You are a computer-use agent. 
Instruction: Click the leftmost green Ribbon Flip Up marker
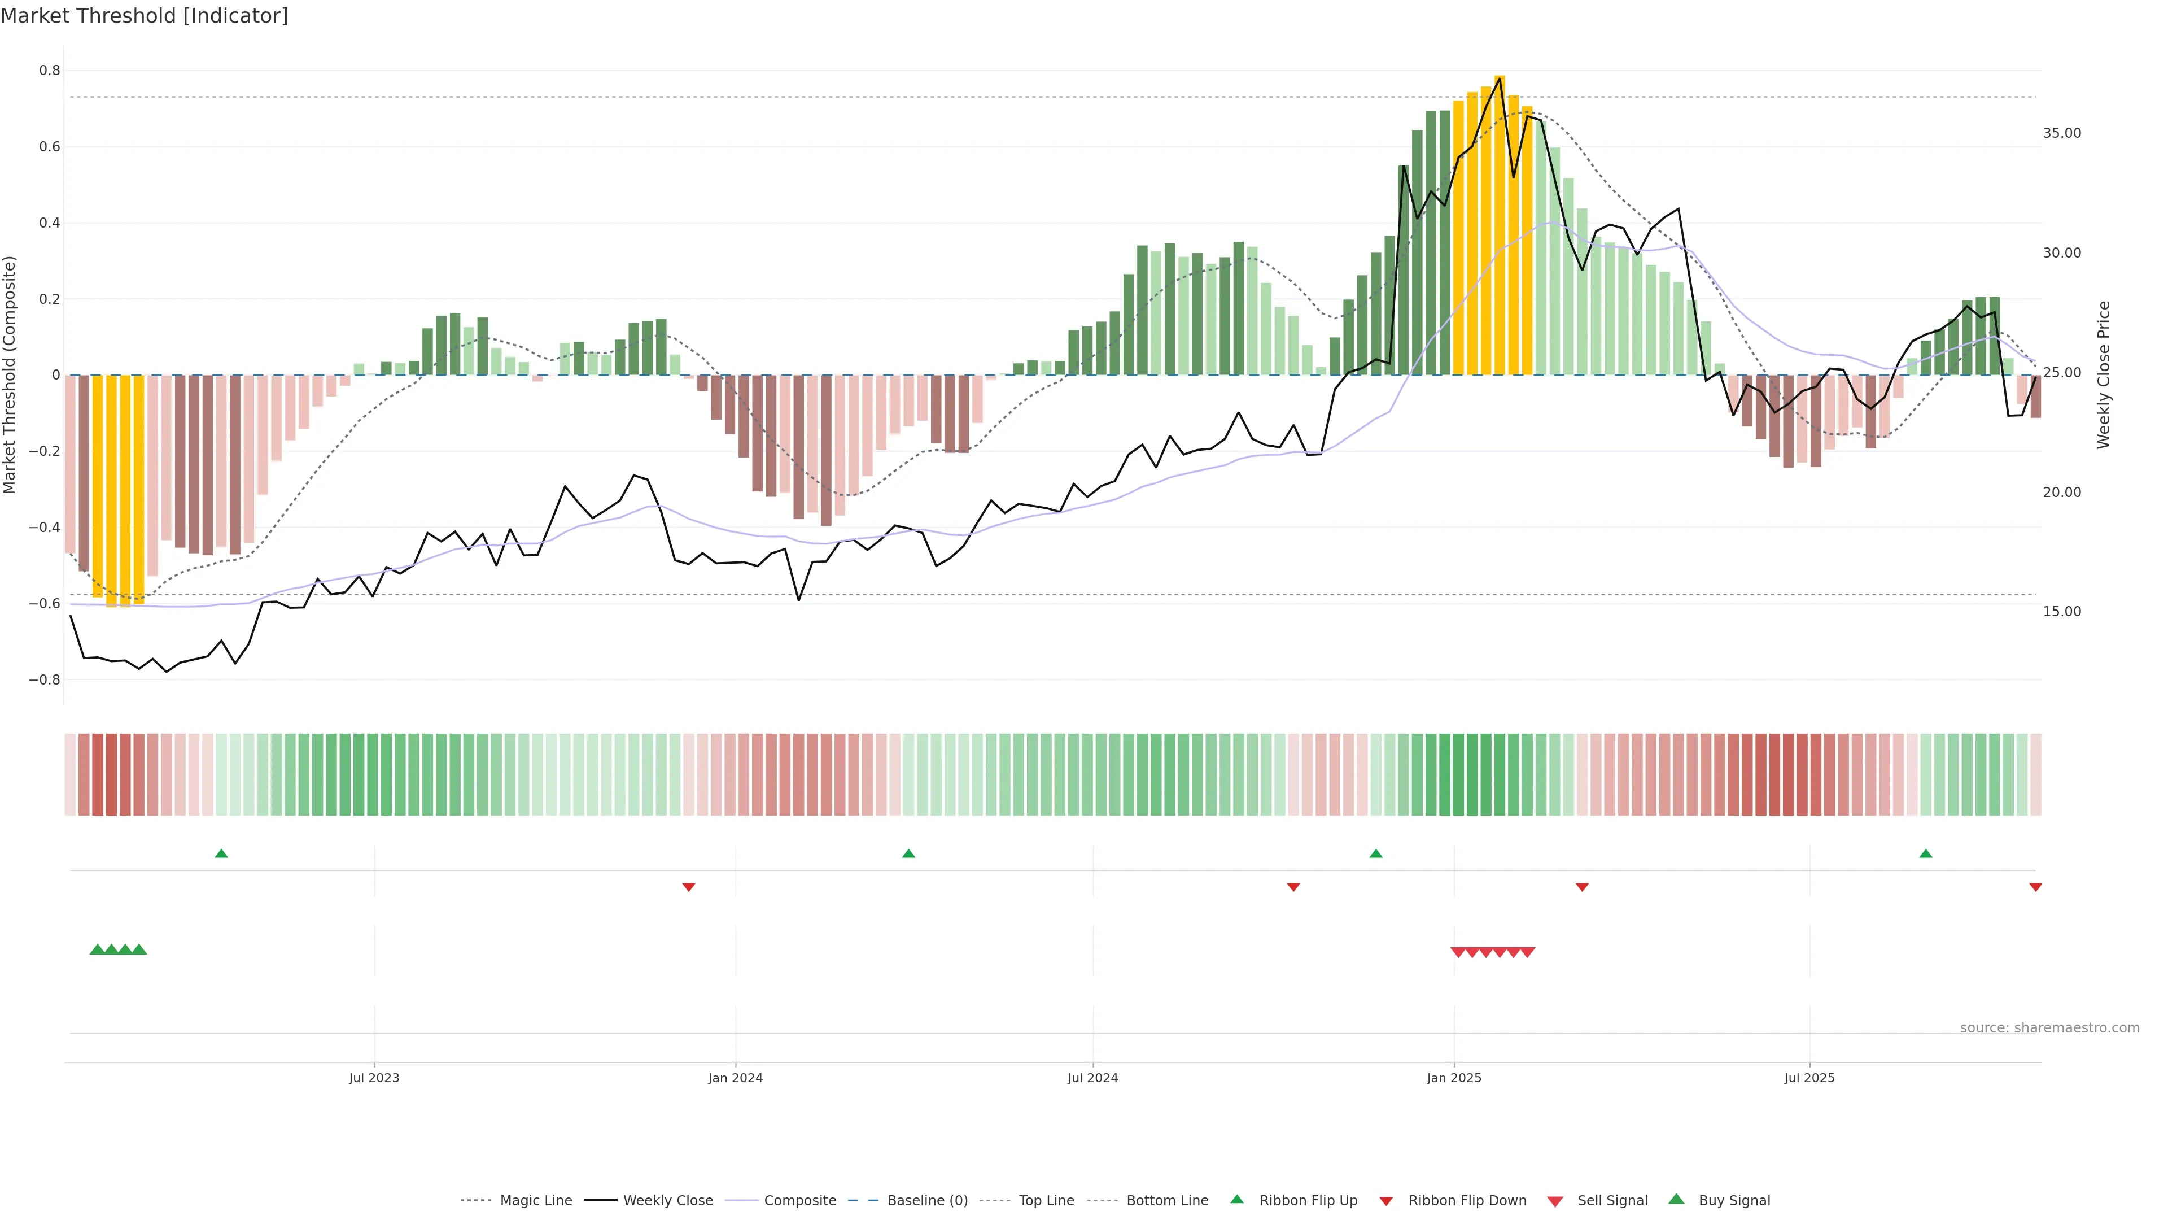(221, 854)
